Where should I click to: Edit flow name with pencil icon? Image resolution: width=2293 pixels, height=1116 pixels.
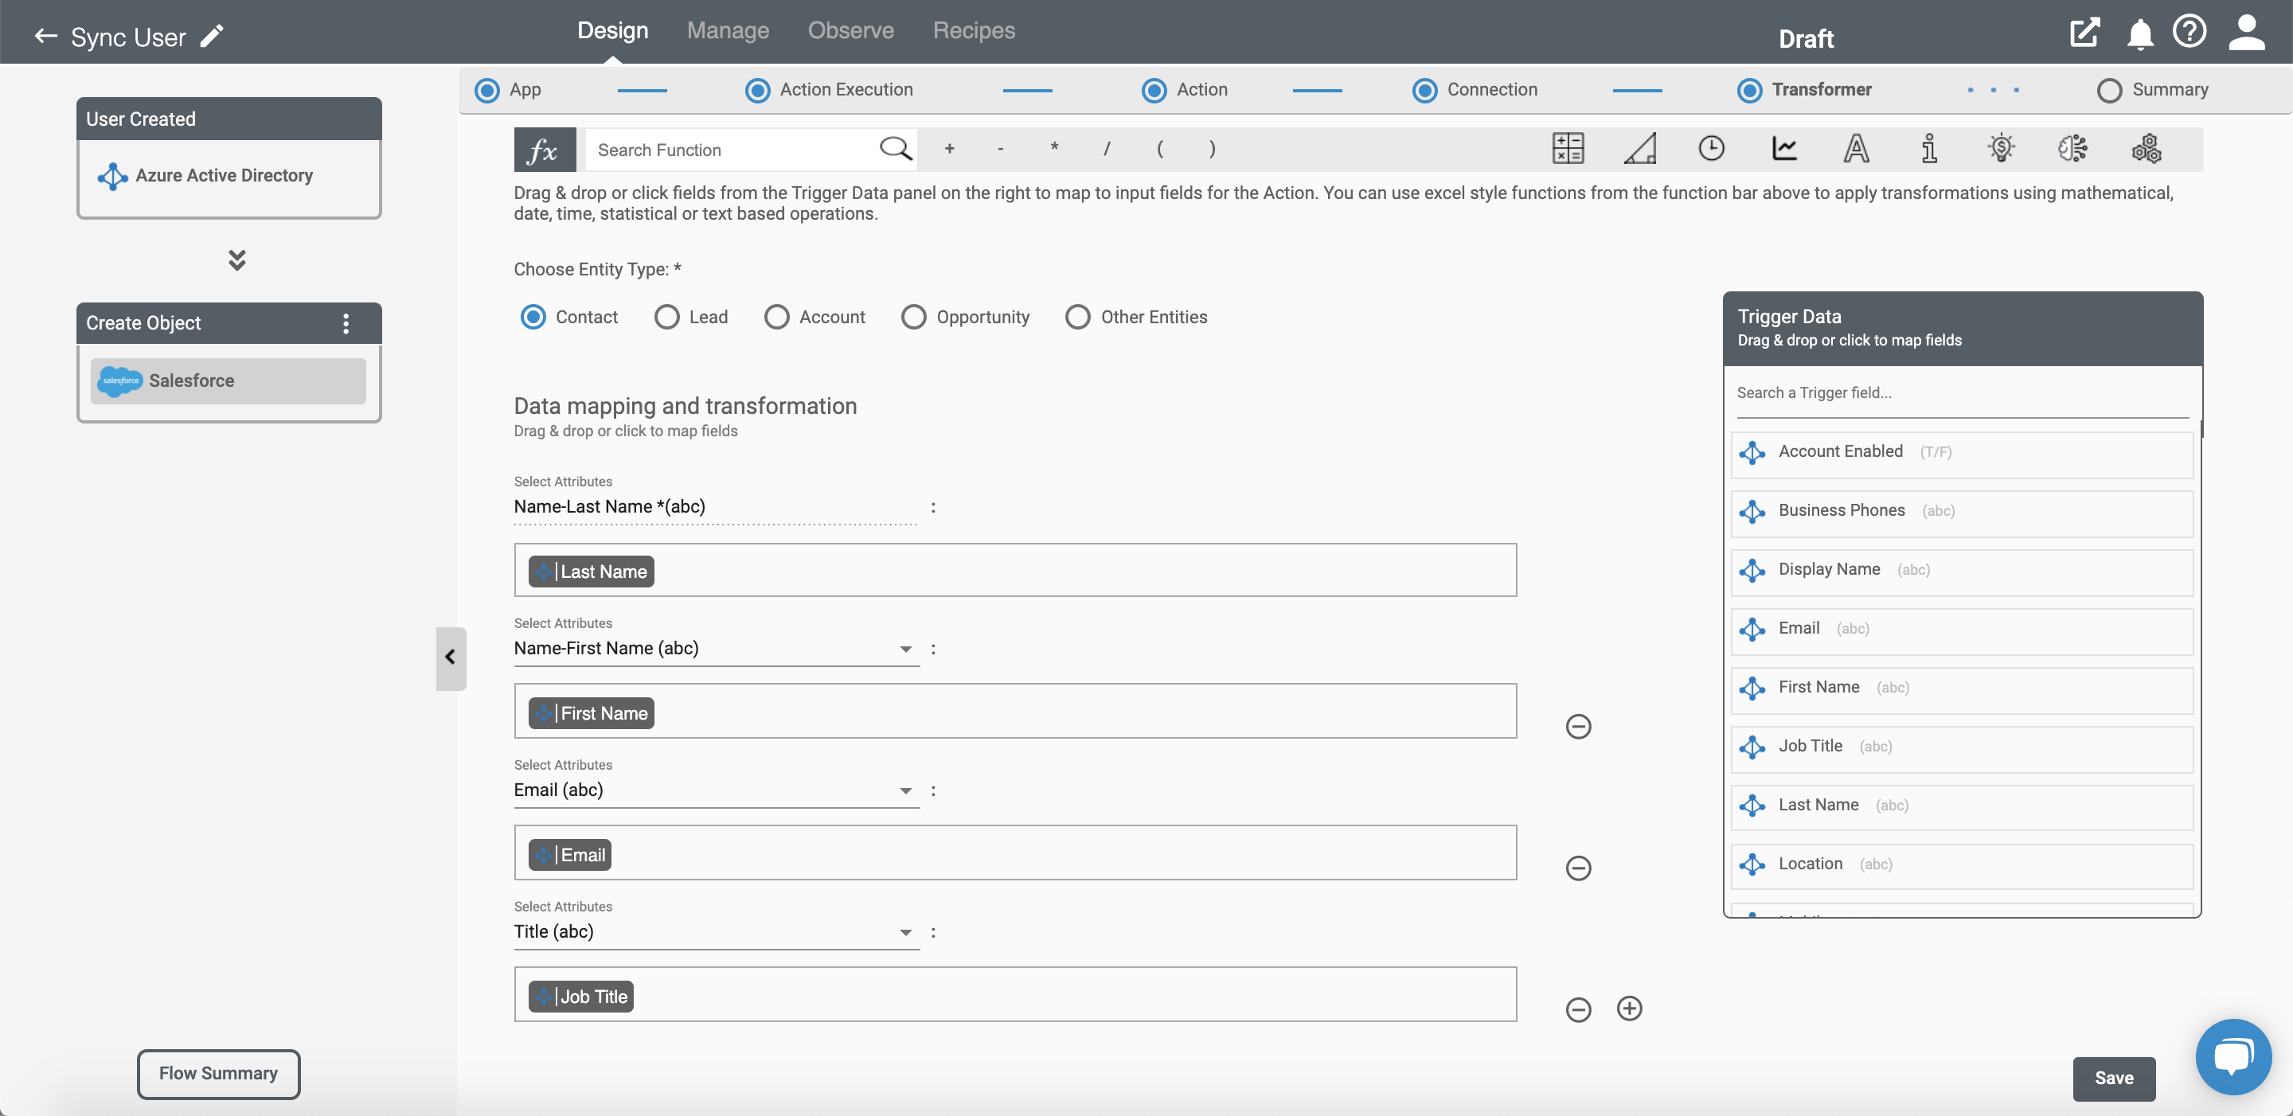coord(212,37)
